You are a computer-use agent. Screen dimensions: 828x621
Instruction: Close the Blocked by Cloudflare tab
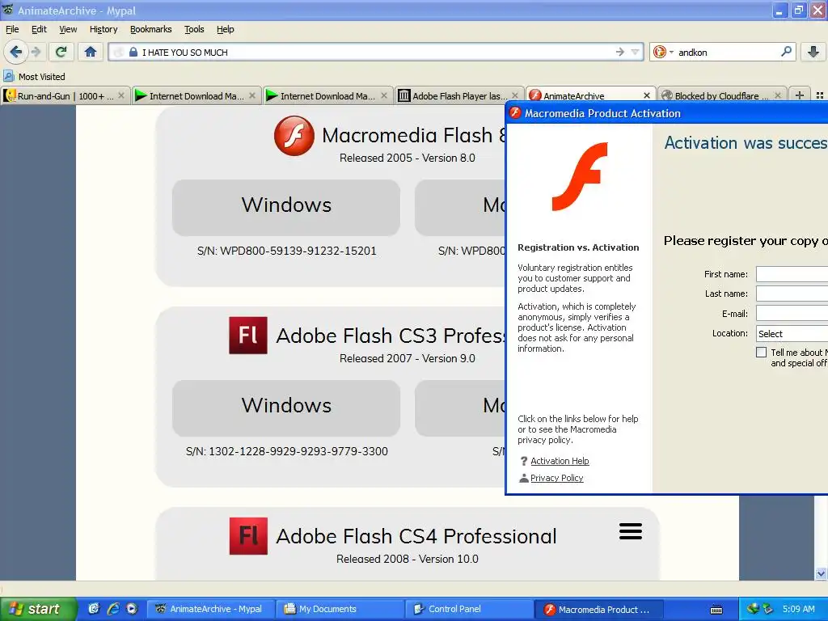coord(777,95)
